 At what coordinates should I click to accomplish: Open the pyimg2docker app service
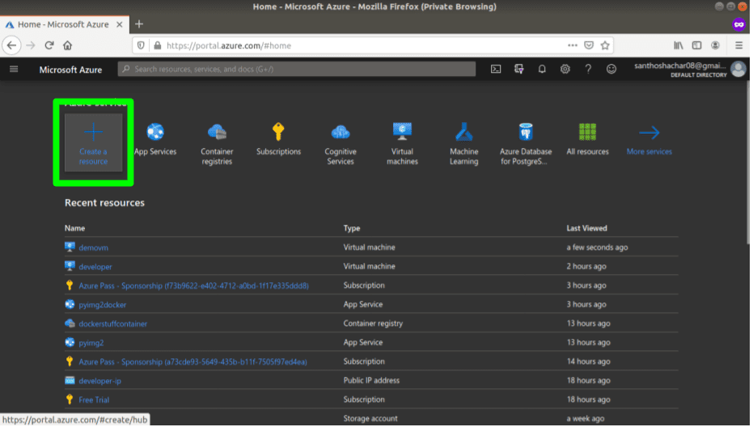(103, 306)
